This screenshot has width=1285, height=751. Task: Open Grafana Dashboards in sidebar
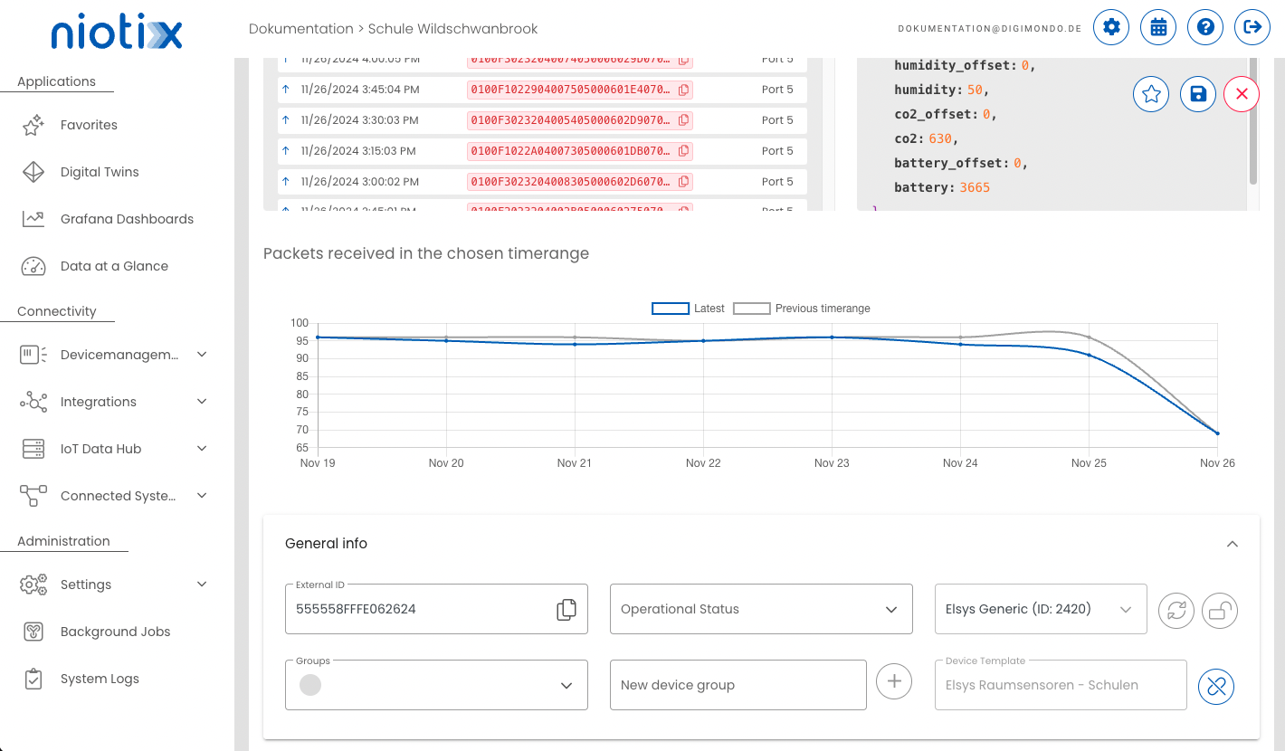pyautogui.click(x=127, y=219)
